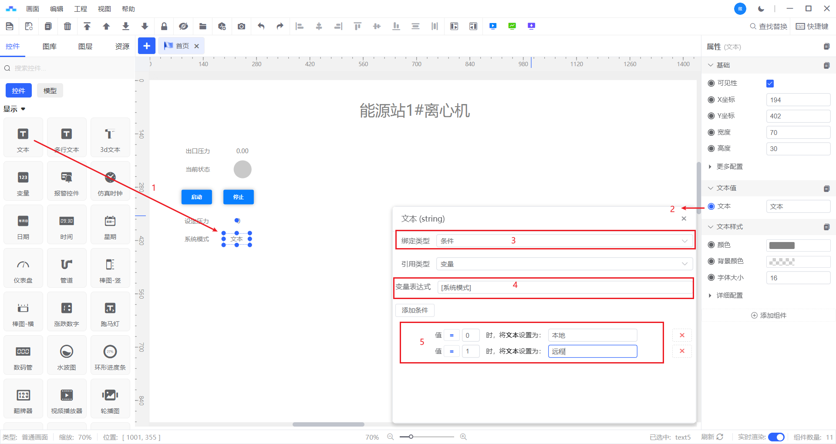836x444 pixels.
Task: Uncheck the 可见性 visibility checkbox
Action: point(770,84)
